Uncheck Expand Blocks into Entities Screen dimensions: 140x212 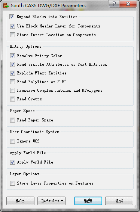click(12, 17)
